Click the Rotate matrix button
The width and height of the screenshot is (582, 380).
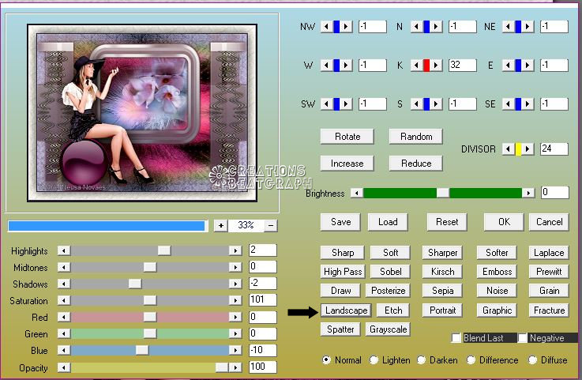pyautogui.click(x=347, y=137)
